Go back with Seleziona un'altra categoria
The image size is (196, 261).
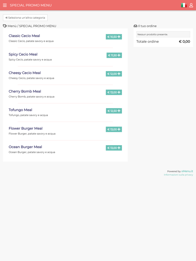pos(25,18)
